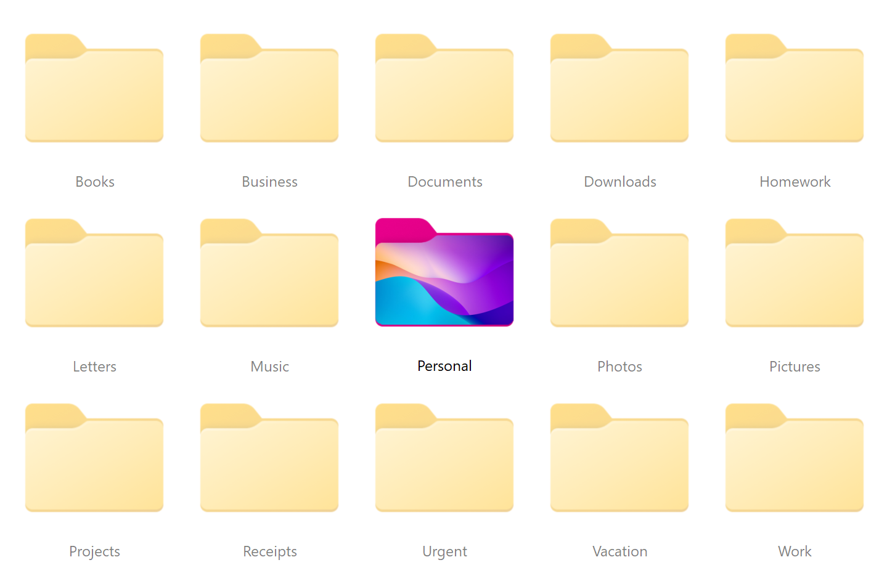Screen dimensions: 887x581
Task: Select the Business folder icon
Action: pos(269,87)
